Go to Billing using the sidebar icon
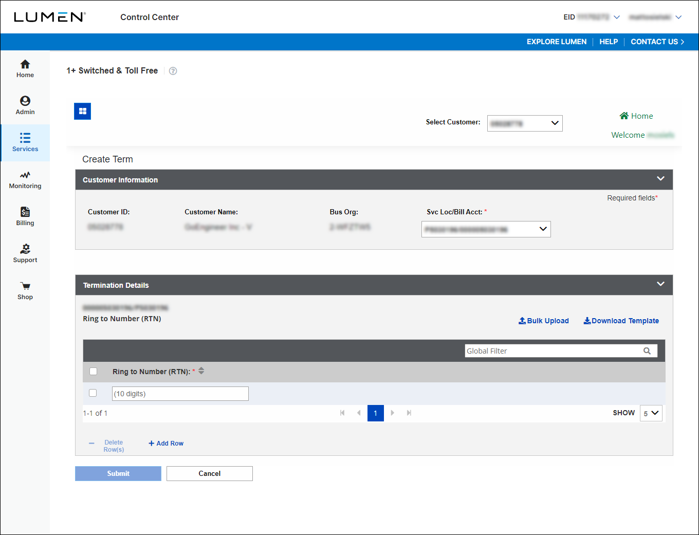Viewport: 699px width, 535px height. pos(25,216)
